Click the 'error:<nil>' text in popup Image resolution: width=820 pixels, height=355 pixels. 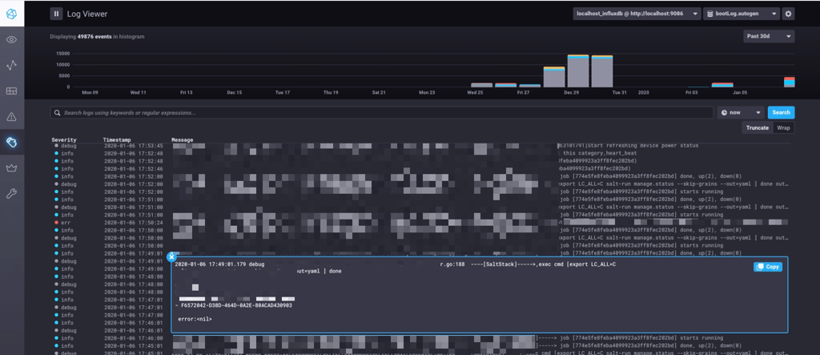coord(195,319)
